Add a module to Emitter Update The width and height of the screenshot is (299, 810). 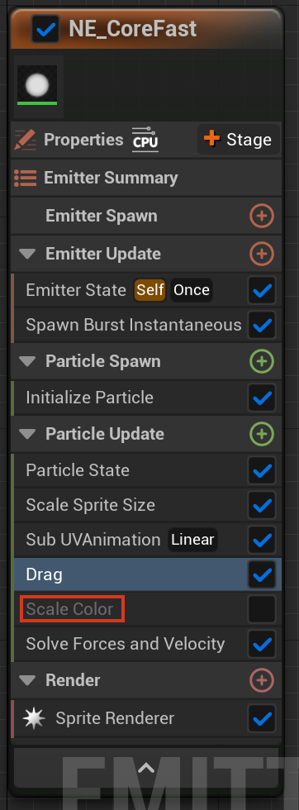pos(261,254)
